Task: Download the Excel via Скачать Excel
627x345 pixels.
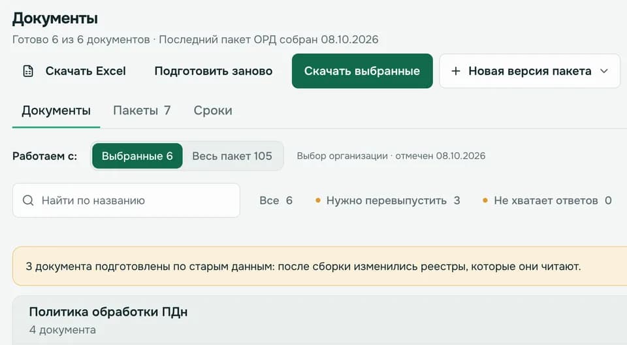Action: click(74, 71)
